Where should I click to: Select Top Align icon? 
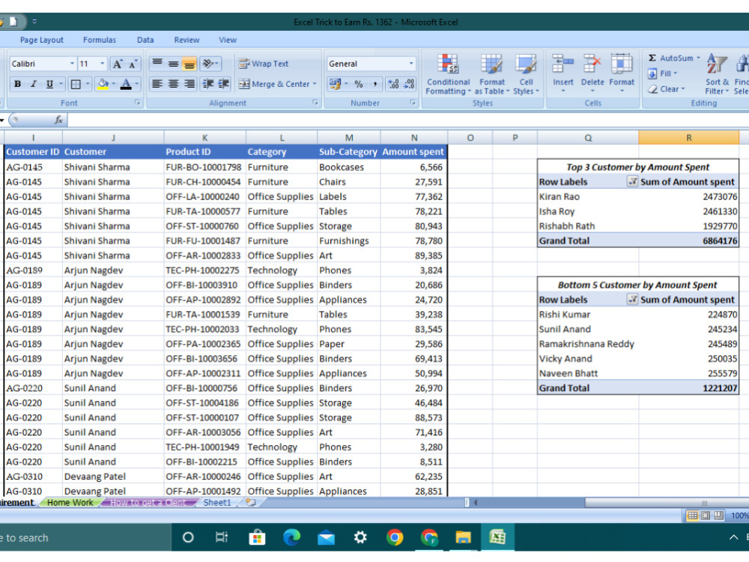[x=157, y=64]
